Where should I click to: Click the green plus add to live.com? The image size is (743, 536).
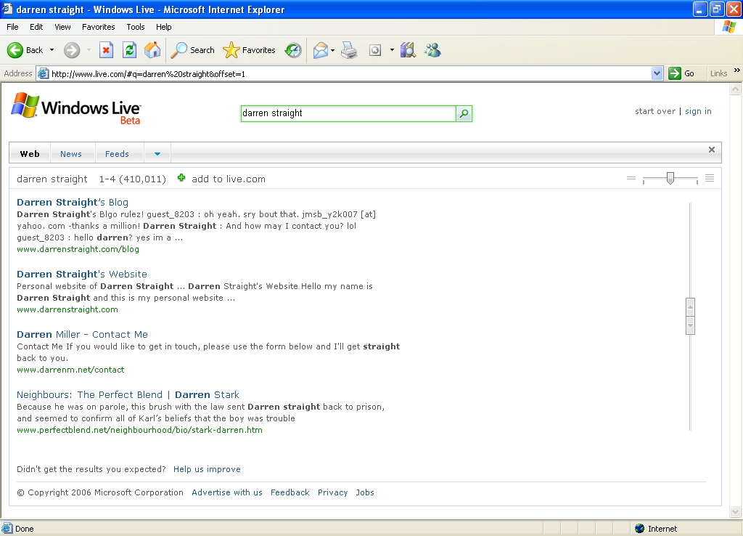(x=181, y=178)
